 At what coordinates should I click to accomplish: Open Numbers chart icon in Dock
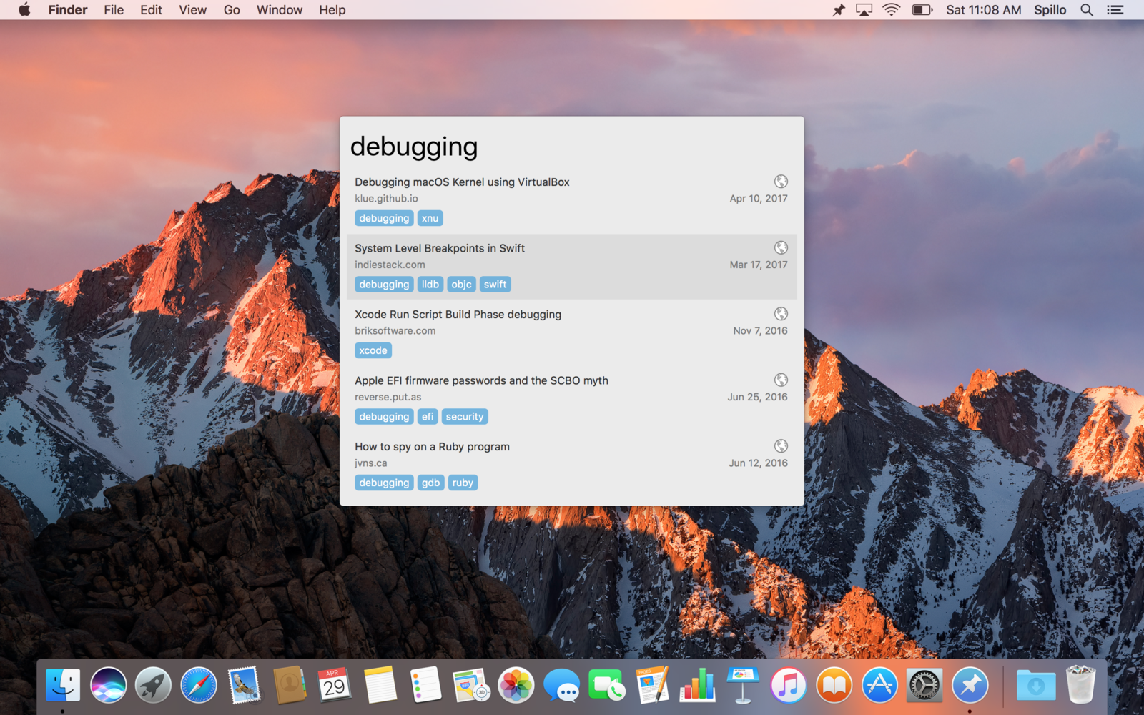[697, 686]
